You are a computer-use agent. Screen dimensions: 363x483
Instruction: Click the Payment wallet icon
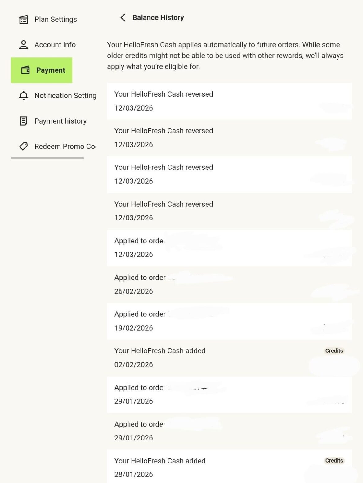[25, 70]
